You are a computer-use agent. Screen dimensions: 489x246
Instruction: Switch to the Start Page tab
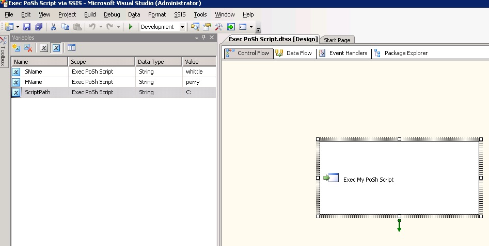[337, 40]
